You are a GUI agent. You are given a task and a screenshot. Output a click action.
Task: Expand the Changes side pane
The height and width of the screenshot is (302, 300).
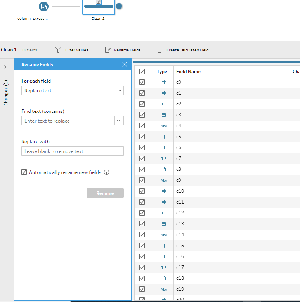[x=5, y=67]
